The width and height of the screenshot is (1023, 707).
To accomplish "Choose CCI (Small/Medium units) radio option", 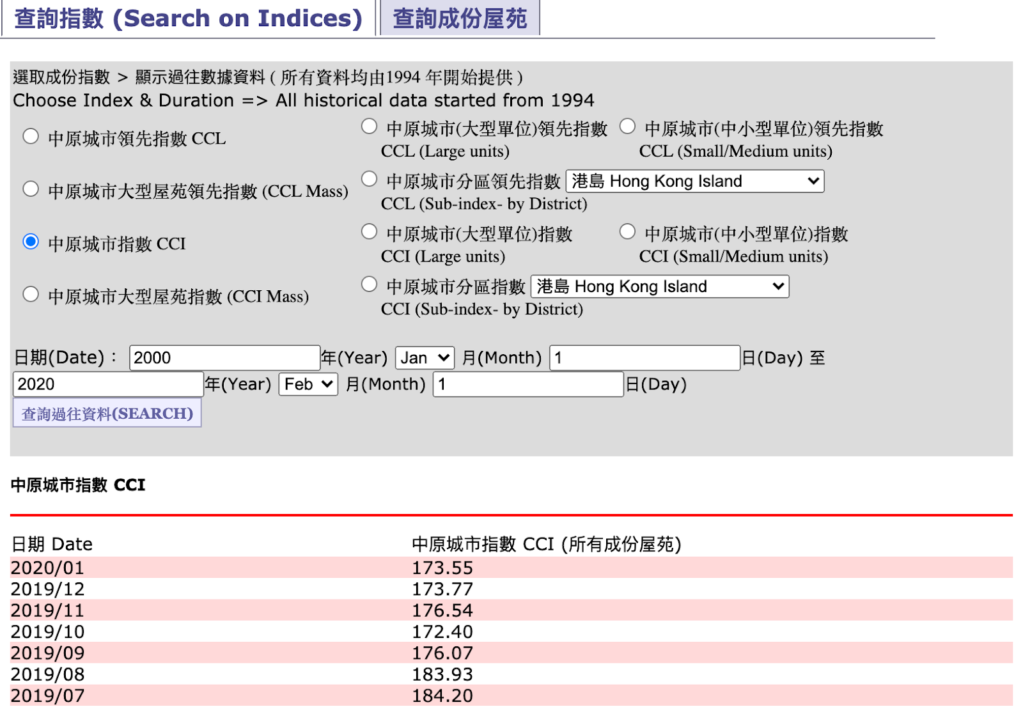I will click(627, 231).
